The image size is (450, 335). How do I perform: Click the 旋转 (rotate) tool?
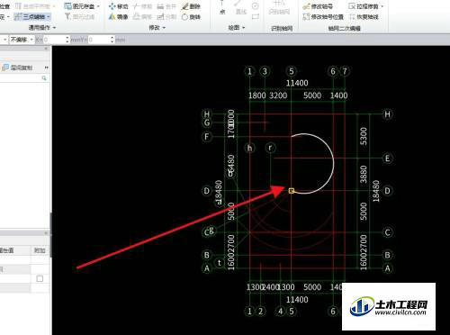191,17
